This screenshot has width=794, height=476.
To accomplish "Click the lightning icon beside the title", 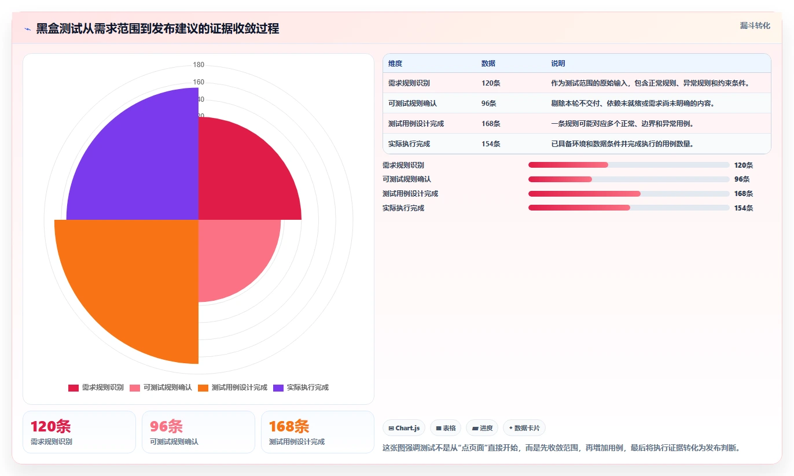I will click(28, 29).
